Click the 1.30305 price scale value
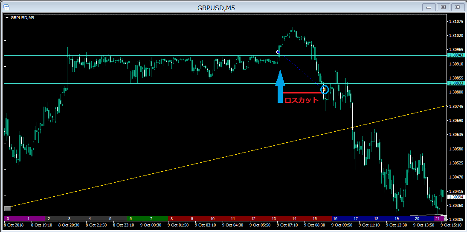Screen dimensions: 467x232 456,220
